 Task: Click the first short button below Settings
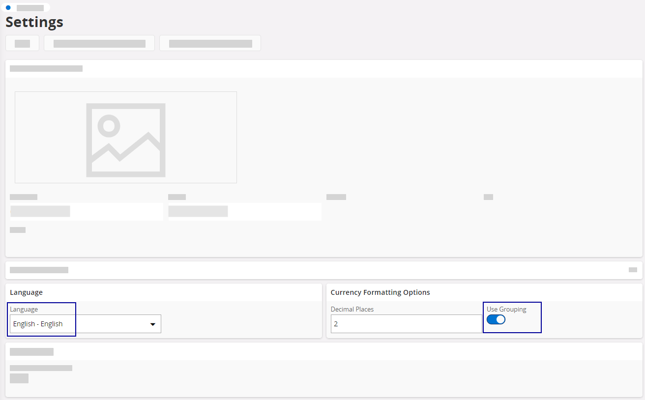point(22,43)
